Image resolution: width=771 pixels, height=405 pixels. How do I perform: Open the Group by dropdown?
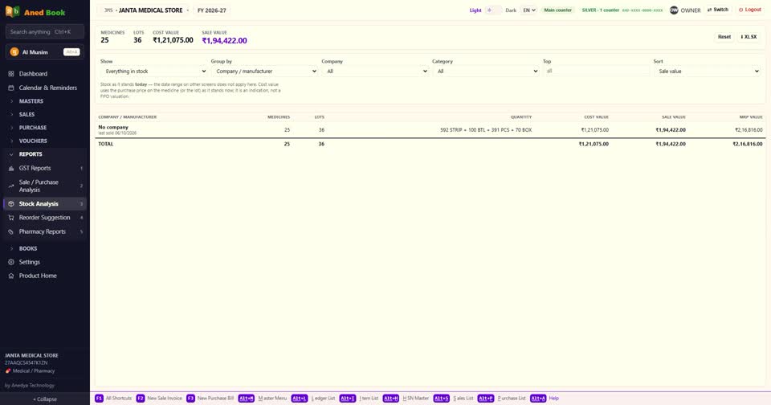[x=264, y=72]
